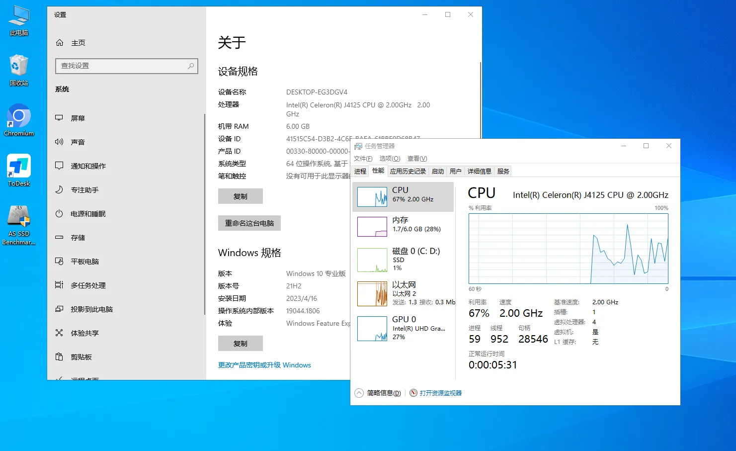Click the Task Manager title bar icon
This screenshot has height=451, width=736.
click(358, 146)
